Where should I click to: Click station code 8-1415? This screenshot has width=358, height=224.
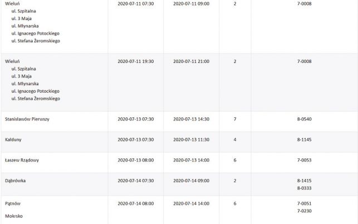(304, 181)
